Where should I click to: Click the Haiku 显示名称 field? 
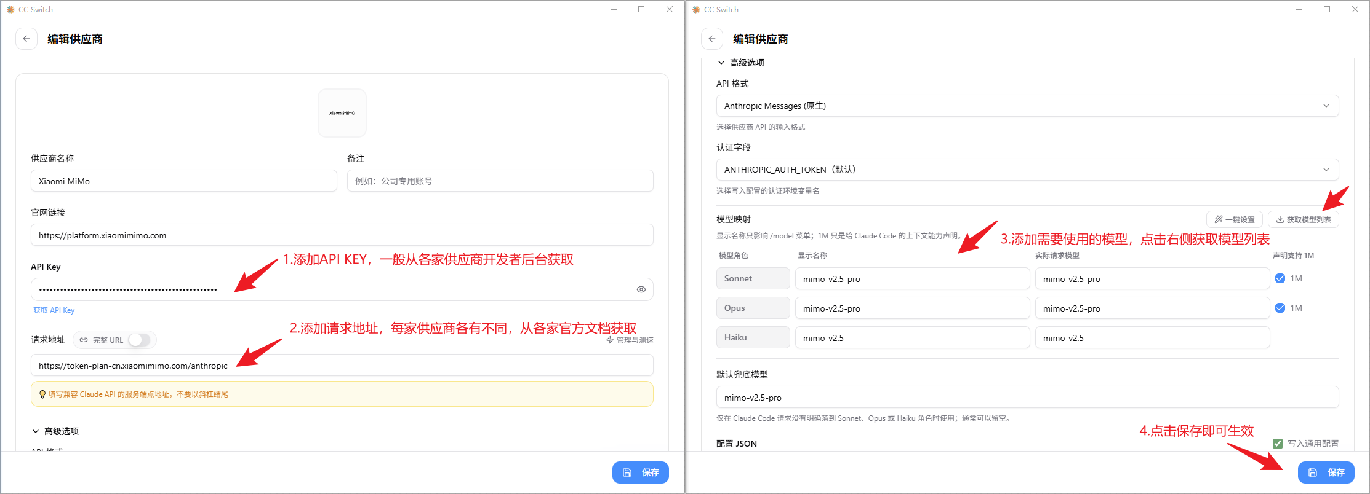click(x=912, y=338)
